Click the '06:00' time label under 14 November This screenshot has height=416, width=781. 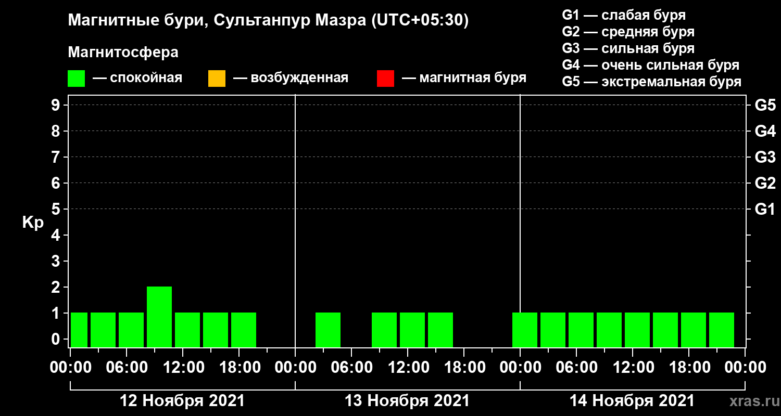pyautogui.click(x=576, y=368)
